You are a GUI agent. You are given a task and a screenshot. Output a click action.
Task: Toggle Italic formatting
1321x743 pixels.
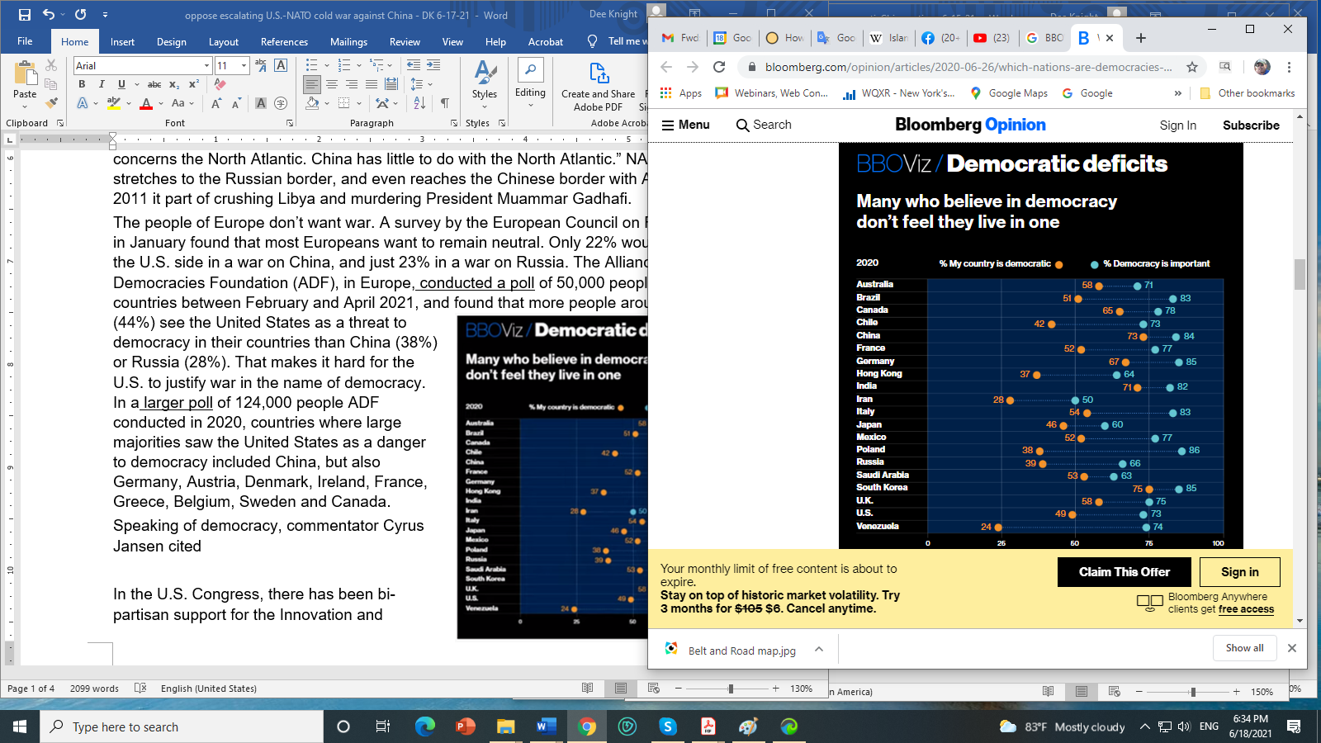pyautogui.click(x=102, y=84)
